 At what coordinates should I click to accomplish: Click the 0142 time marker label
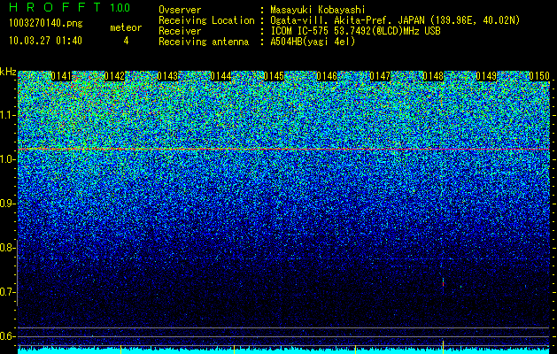(x=114, y=76)
